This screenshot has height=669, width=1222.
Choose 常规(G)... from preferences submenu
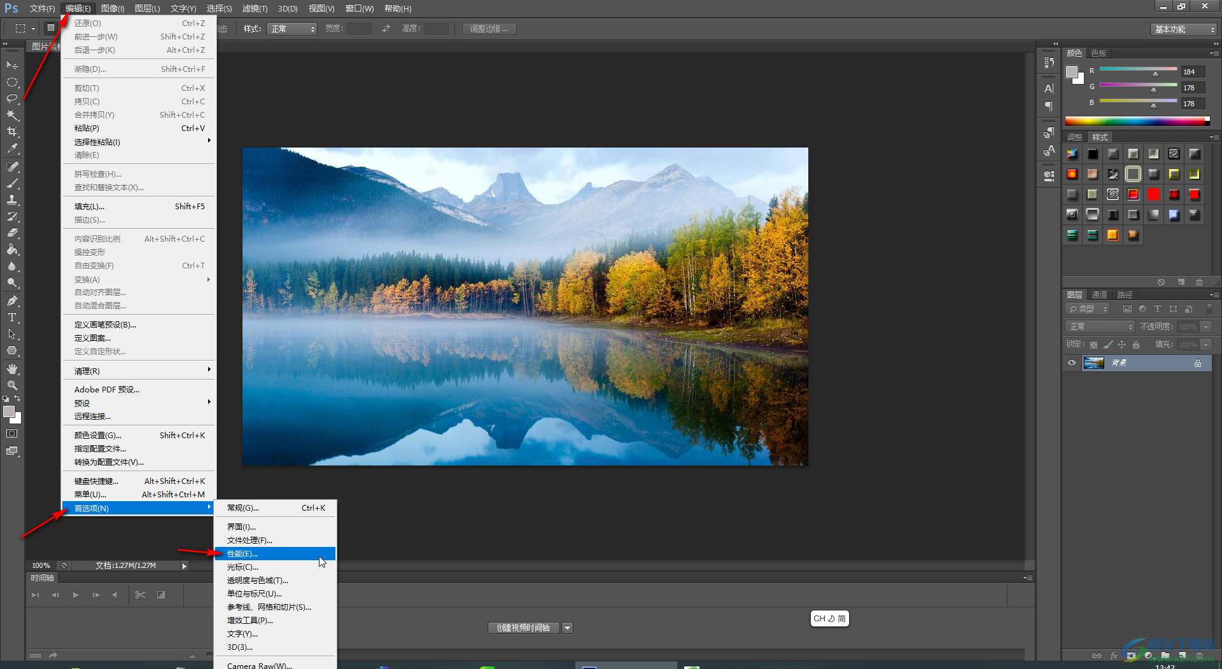275,508
